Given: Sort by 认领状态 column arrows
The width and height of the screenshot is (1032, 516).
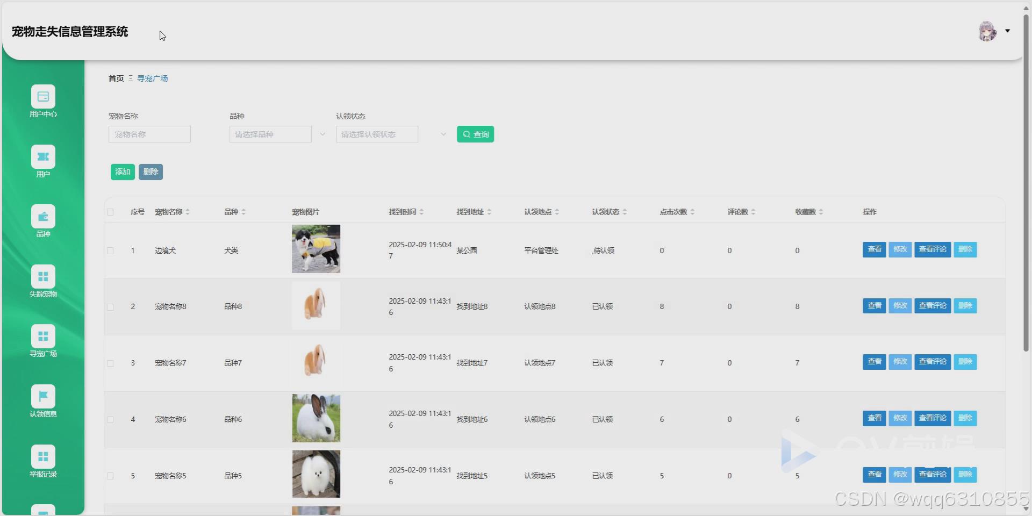Looking at the screenshot, I should click(625, 212).
